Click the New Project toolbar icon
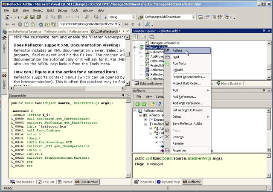This screenshot has height=192, width=273. click(x=7, y=17)
